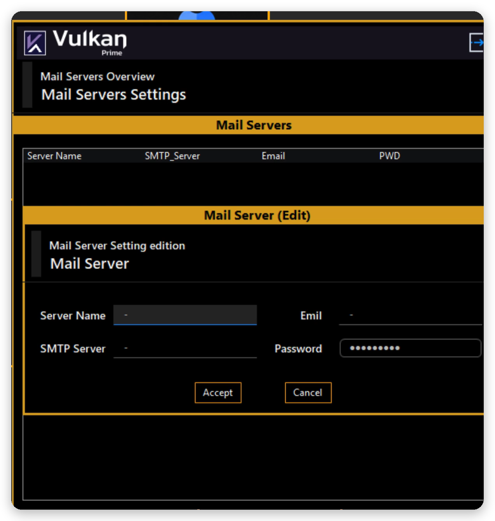Viewport: 495px width, 521px height.
Task: Click the logout arrow icon at top right
Action: click(x=477, y=42)
